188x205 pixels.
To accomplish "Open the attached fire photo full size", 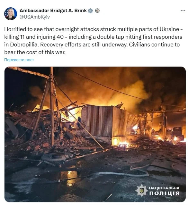I will pos(95,134).
